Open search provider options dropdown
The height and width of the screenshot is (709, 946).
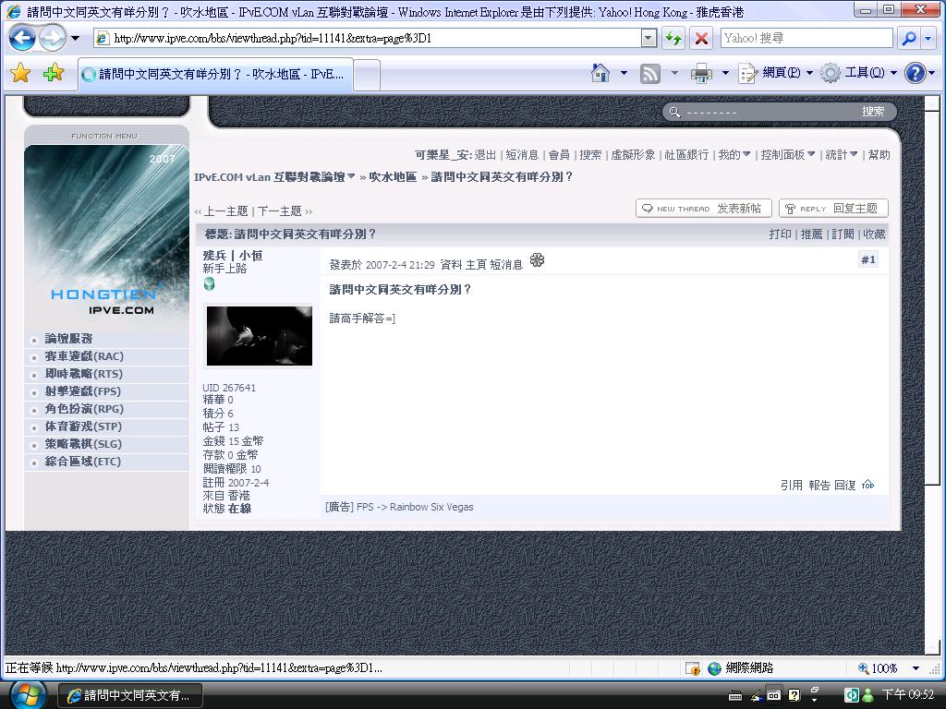pos(928,39)
